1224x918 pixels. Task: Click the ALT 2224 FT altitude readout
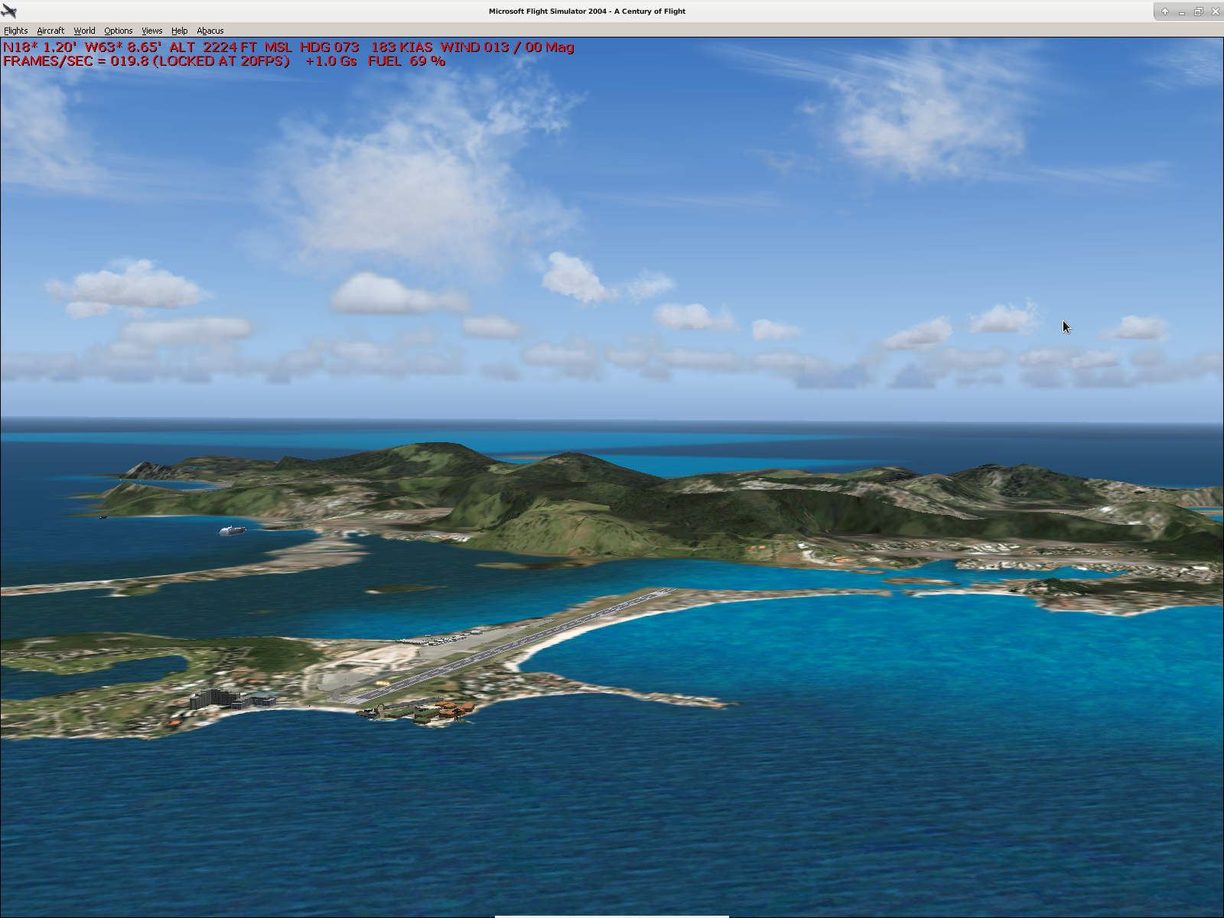pyautogui.click(x=213, y=47)
